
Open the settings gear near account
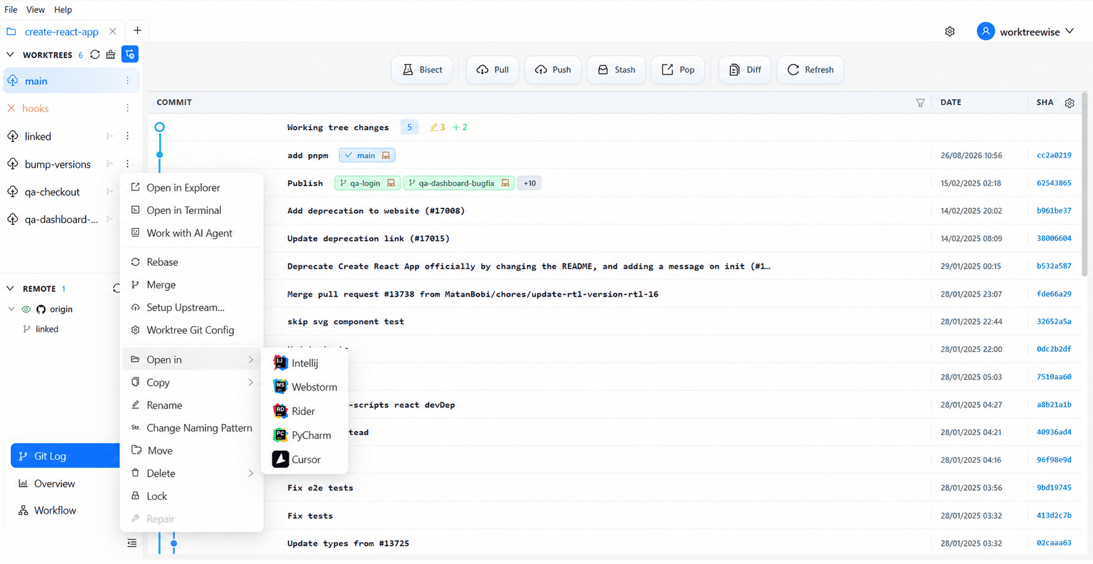(950, 31)
